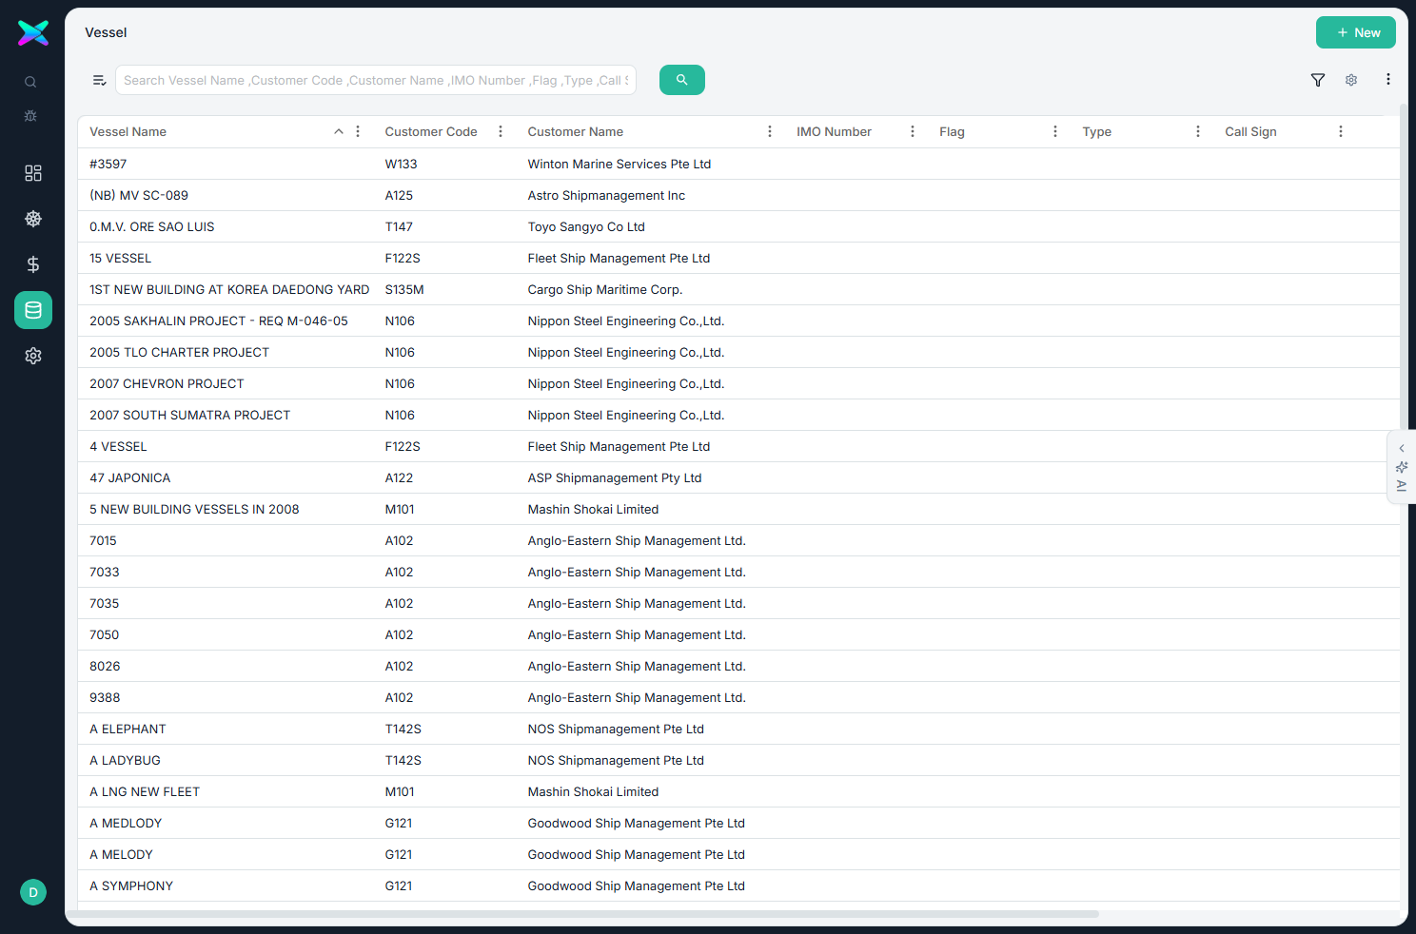Open the user avatar D
This screenshot has width=1416, height=934.
click(33, 892)
